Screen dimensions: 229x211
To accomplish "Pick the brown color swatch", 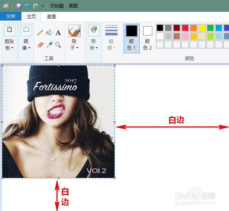I will [177, 36].
